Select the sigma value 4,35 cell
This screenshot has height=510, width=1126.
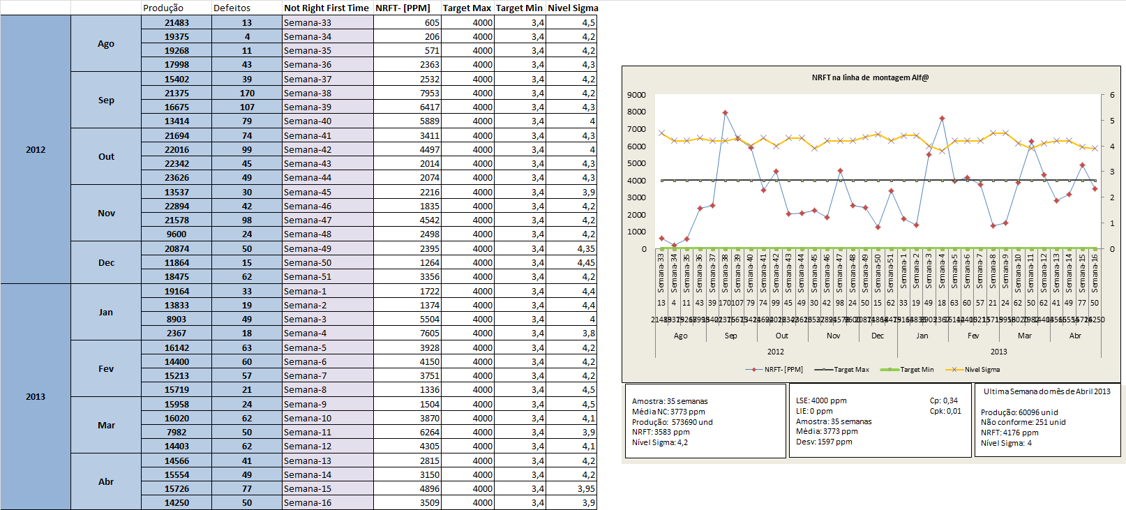pos(572,248)
